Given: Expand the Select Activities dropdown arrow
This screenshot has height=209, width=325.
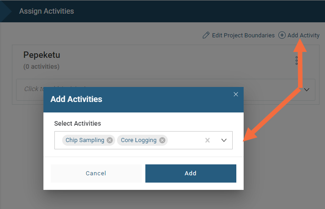Looking at the screenshot, I should (224, 140).
